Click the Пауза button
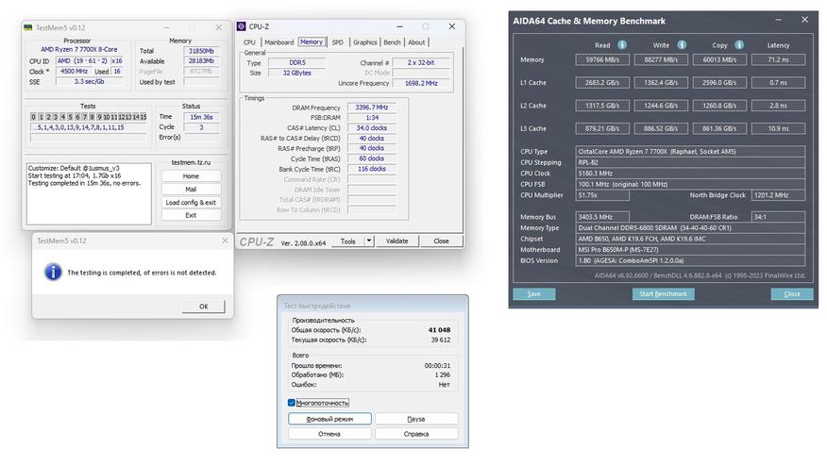 pos(415,419)
